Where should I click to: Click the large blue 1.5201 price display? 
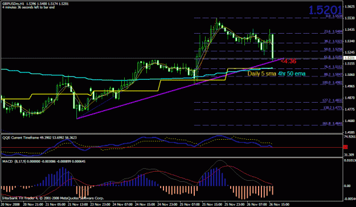(325, 10)
